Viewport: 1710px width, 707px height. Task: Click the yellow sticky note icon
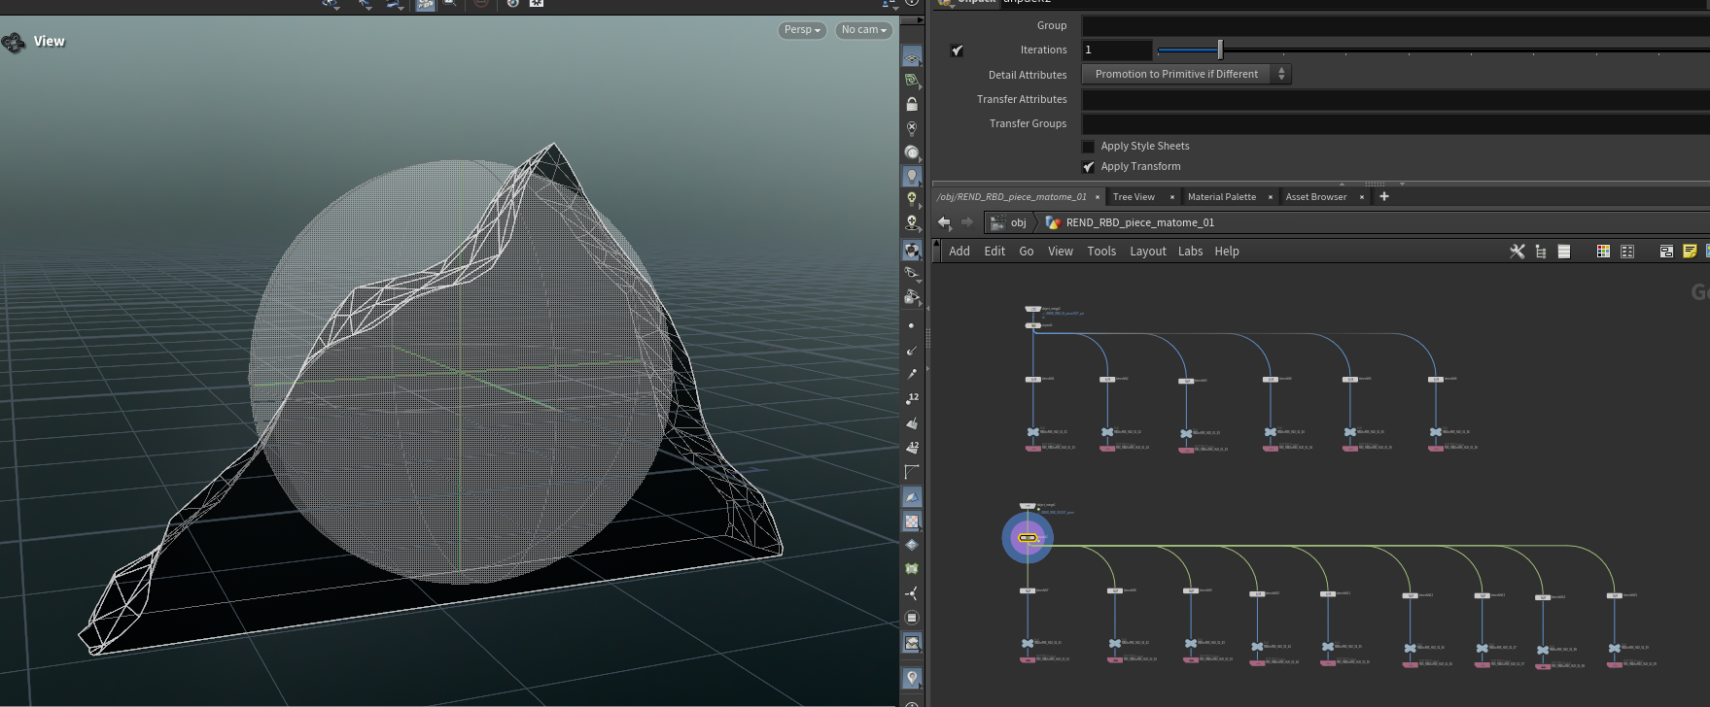pyautogui.click(x=1690, y=252)
